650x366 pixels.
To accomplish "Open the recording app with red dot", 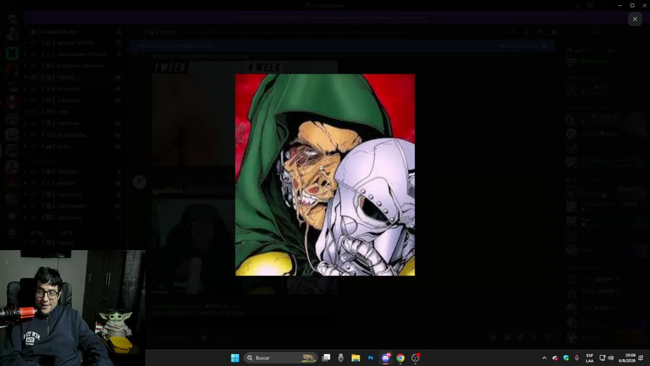I will (415, 358).
